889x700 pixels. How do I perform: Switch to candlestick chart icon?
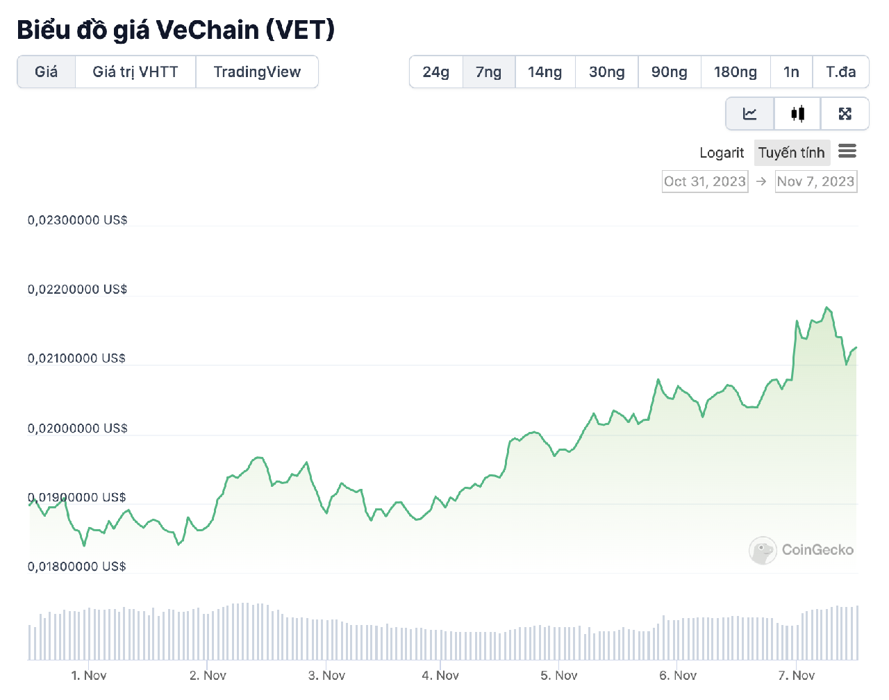tap(797, 114)
